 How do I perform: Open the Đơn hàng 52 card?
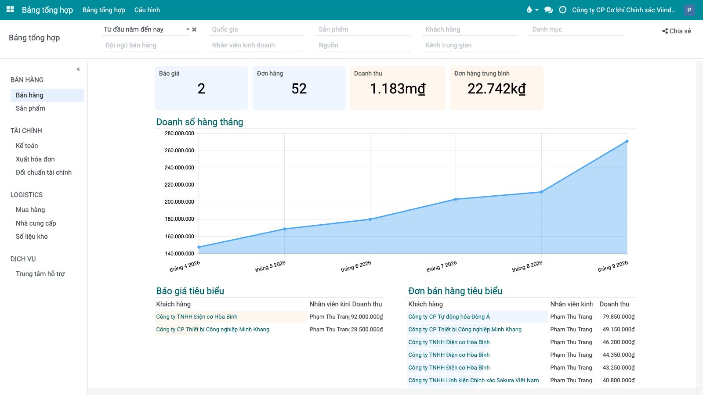pyautogui.click(x=299, y=88)
